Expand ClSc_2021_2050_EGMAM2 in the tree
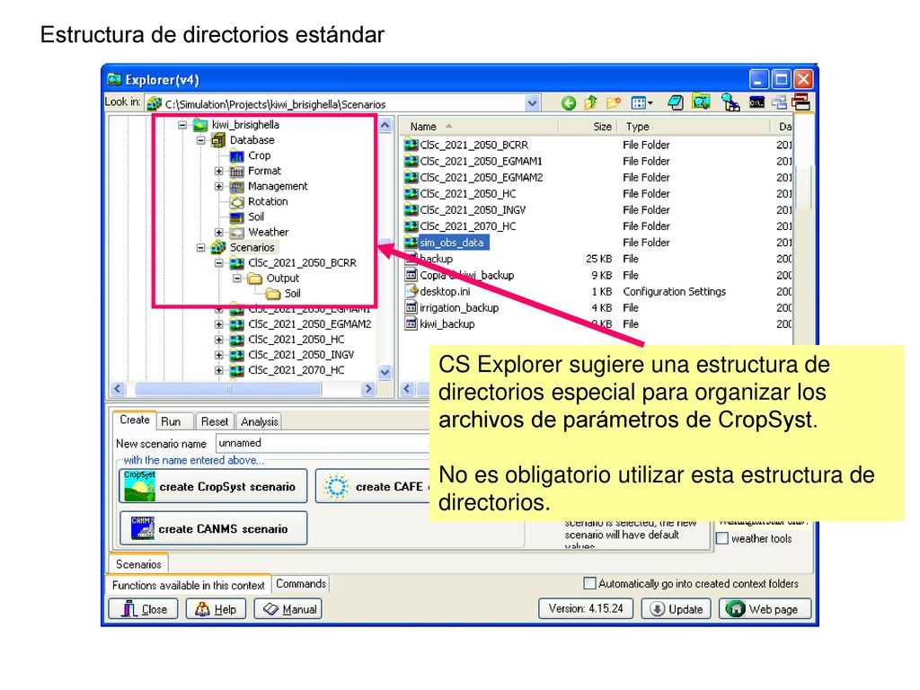The height and width of the screenshot is (690, 920). click(219, 323)
